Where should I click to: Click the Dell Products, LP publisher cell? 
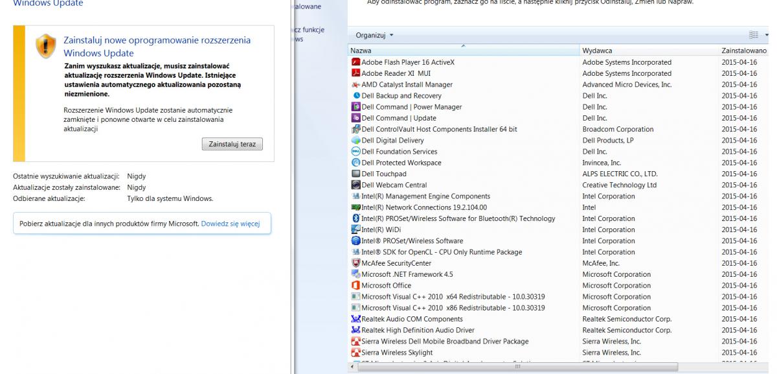coord(608,141)
